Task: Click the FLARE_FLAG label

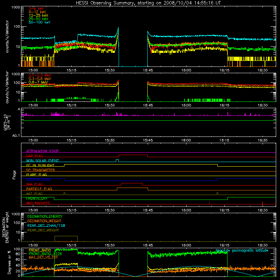Action: [x=36, y=175]
